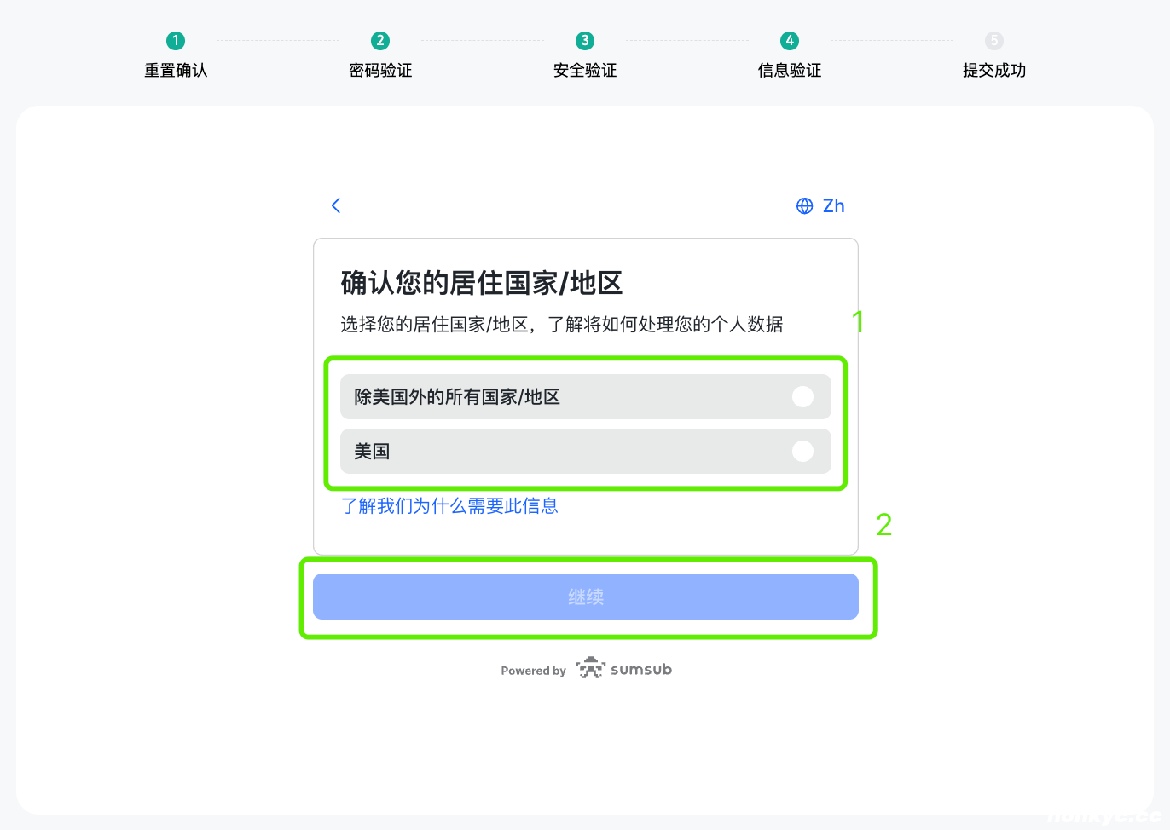Open 了解我们为什么需要此信息 link
Image resolution: width=1170 pixels, height=830 pixels.
click(449, 506)
